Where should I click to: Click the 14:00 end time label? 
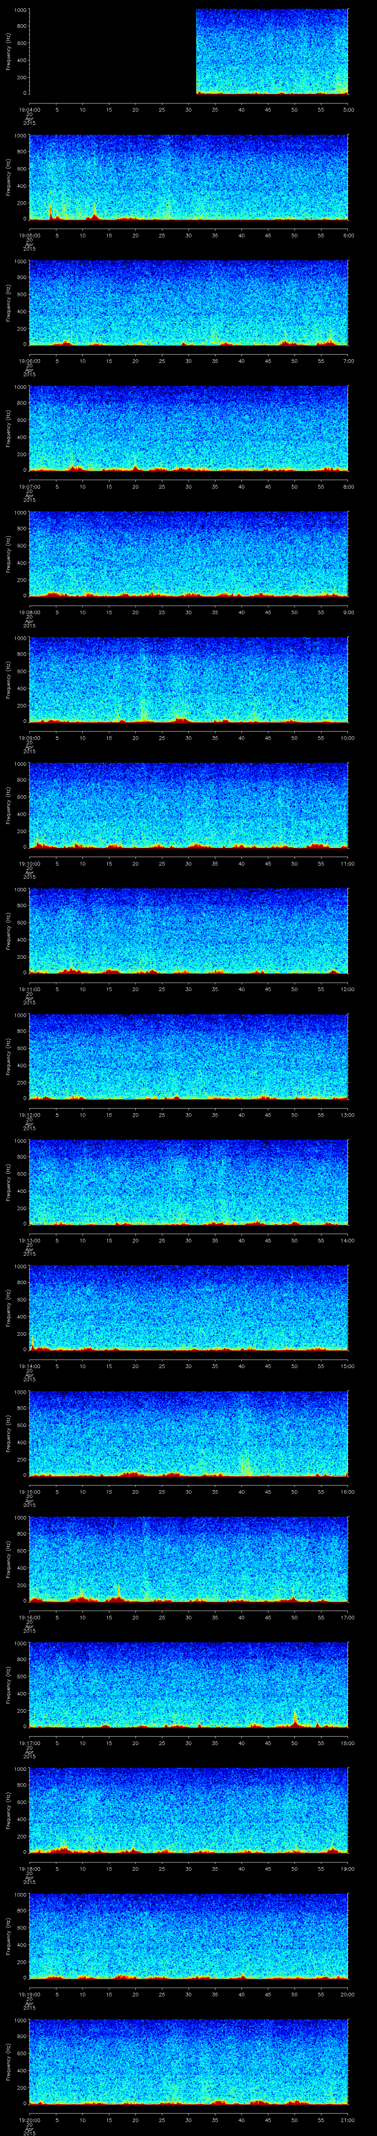347,1240
